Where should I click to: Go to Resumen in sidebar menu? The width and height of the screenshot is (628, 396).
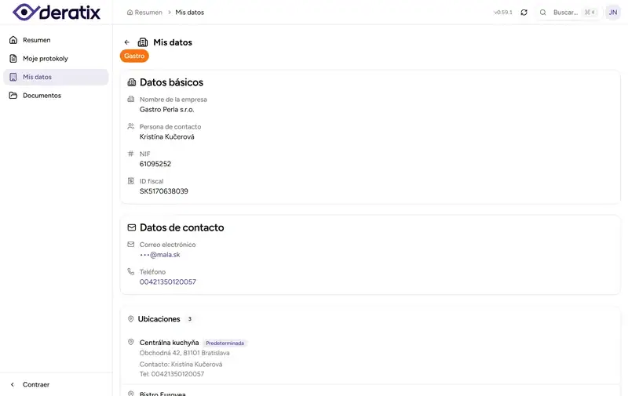(x=36, y=40)
